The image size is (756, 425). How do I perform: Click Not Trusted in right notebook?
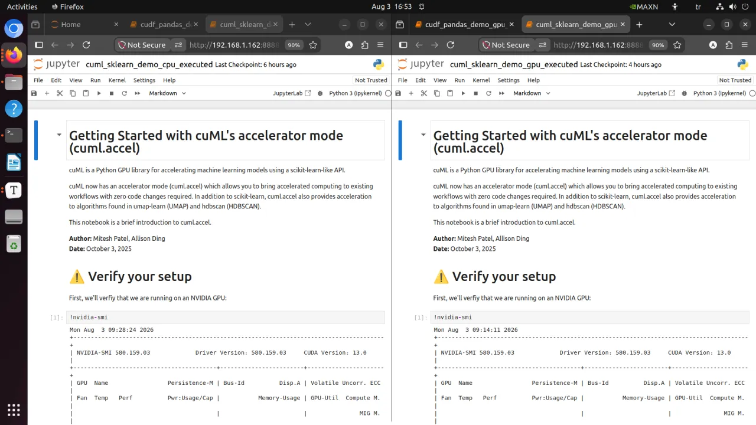click(735, 80)
